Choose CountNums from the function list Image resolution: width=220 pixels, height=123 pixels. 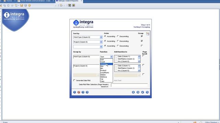point(106,73)
